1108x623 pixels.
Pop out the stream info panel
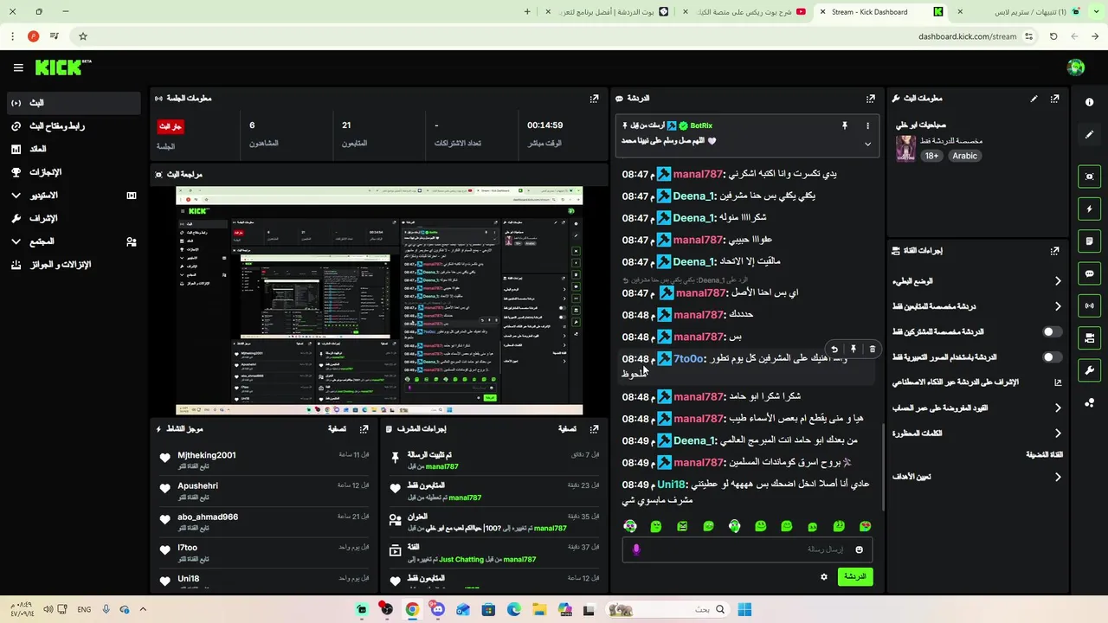(x=1054, y=99)
